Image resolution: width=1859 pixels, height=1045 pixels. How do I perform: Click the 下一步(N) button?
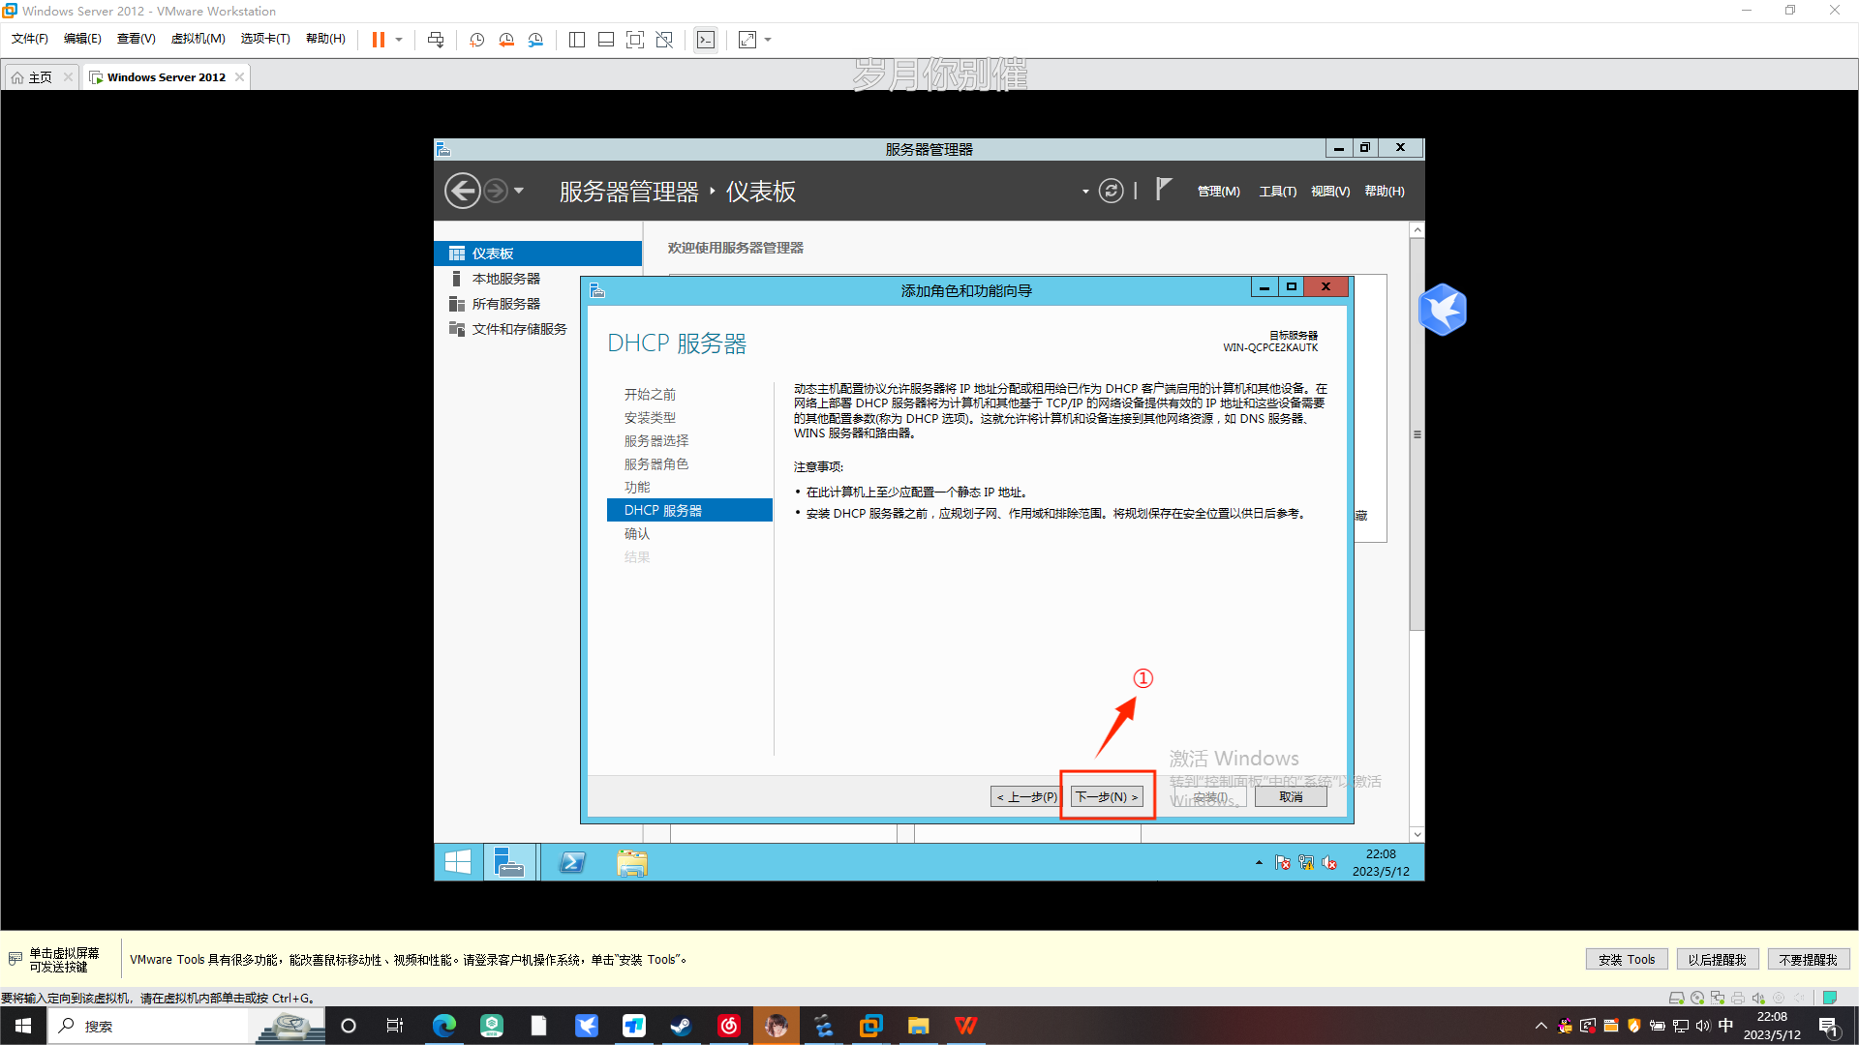coord(1107,797)
